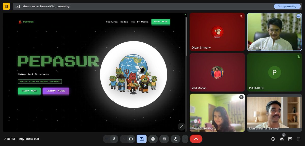Viewport: 305px width, 146px height.
Task: Open the activities grid icon
Action: 298,139
